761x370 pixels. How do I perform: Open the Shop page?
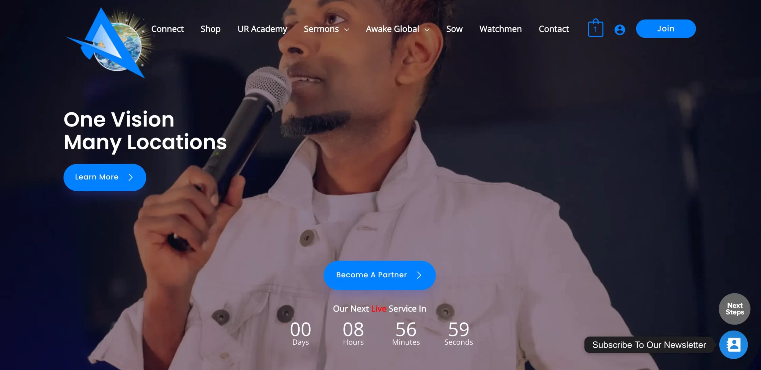(x=210, y=29)
